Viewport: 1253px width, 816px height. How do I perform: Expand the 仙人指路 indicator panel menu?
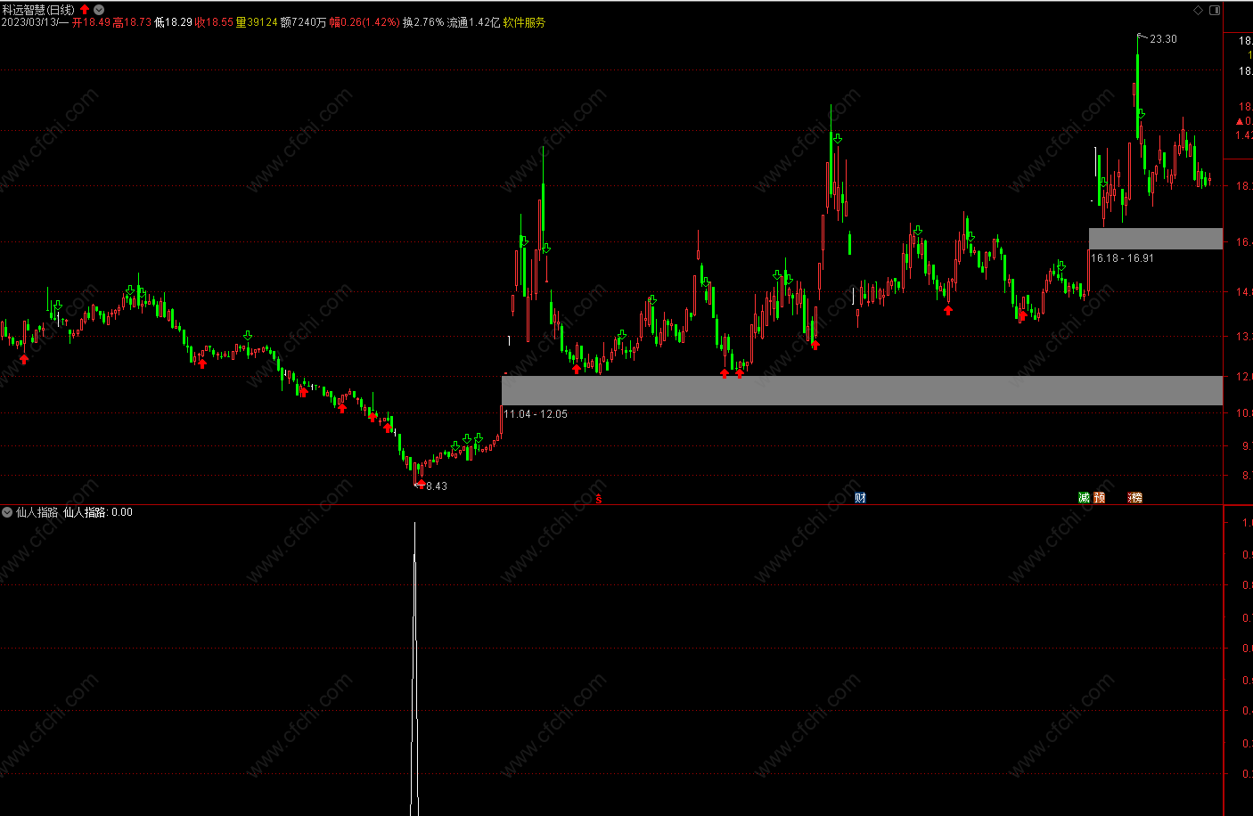coord(7,512)
